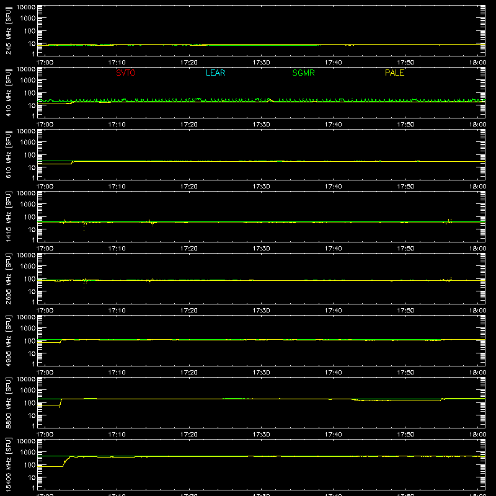Click 17:00 tick under the 245 MHz plot

point(45,63)
